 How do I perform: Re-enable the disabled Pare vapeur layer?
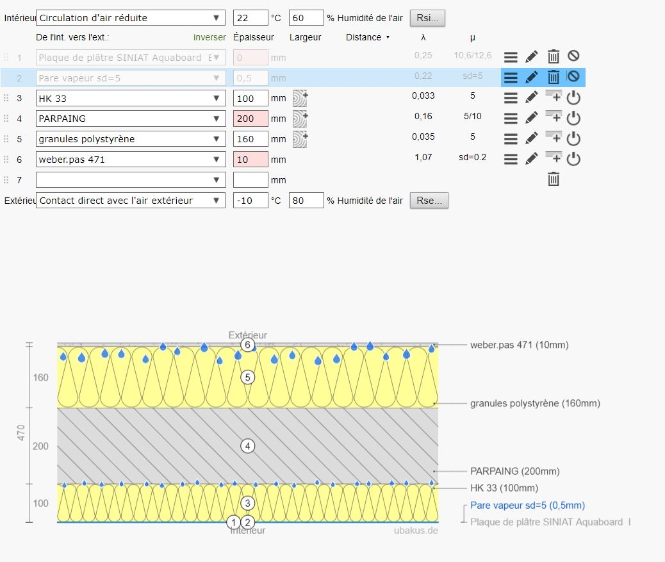tap(573, 78)
